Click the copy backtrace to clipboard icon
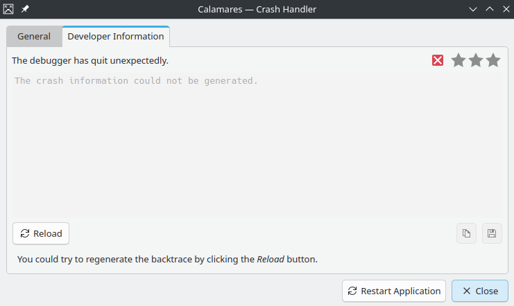The image size is (514, 306). (466, 233)
